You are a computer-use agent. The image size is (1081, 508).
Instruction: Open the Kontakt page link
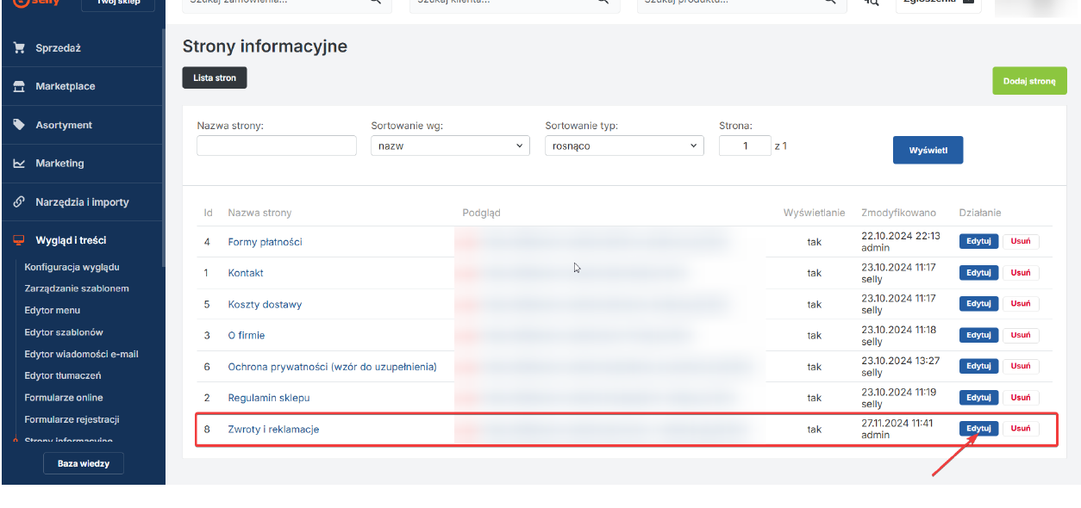(x=246, y=273)
